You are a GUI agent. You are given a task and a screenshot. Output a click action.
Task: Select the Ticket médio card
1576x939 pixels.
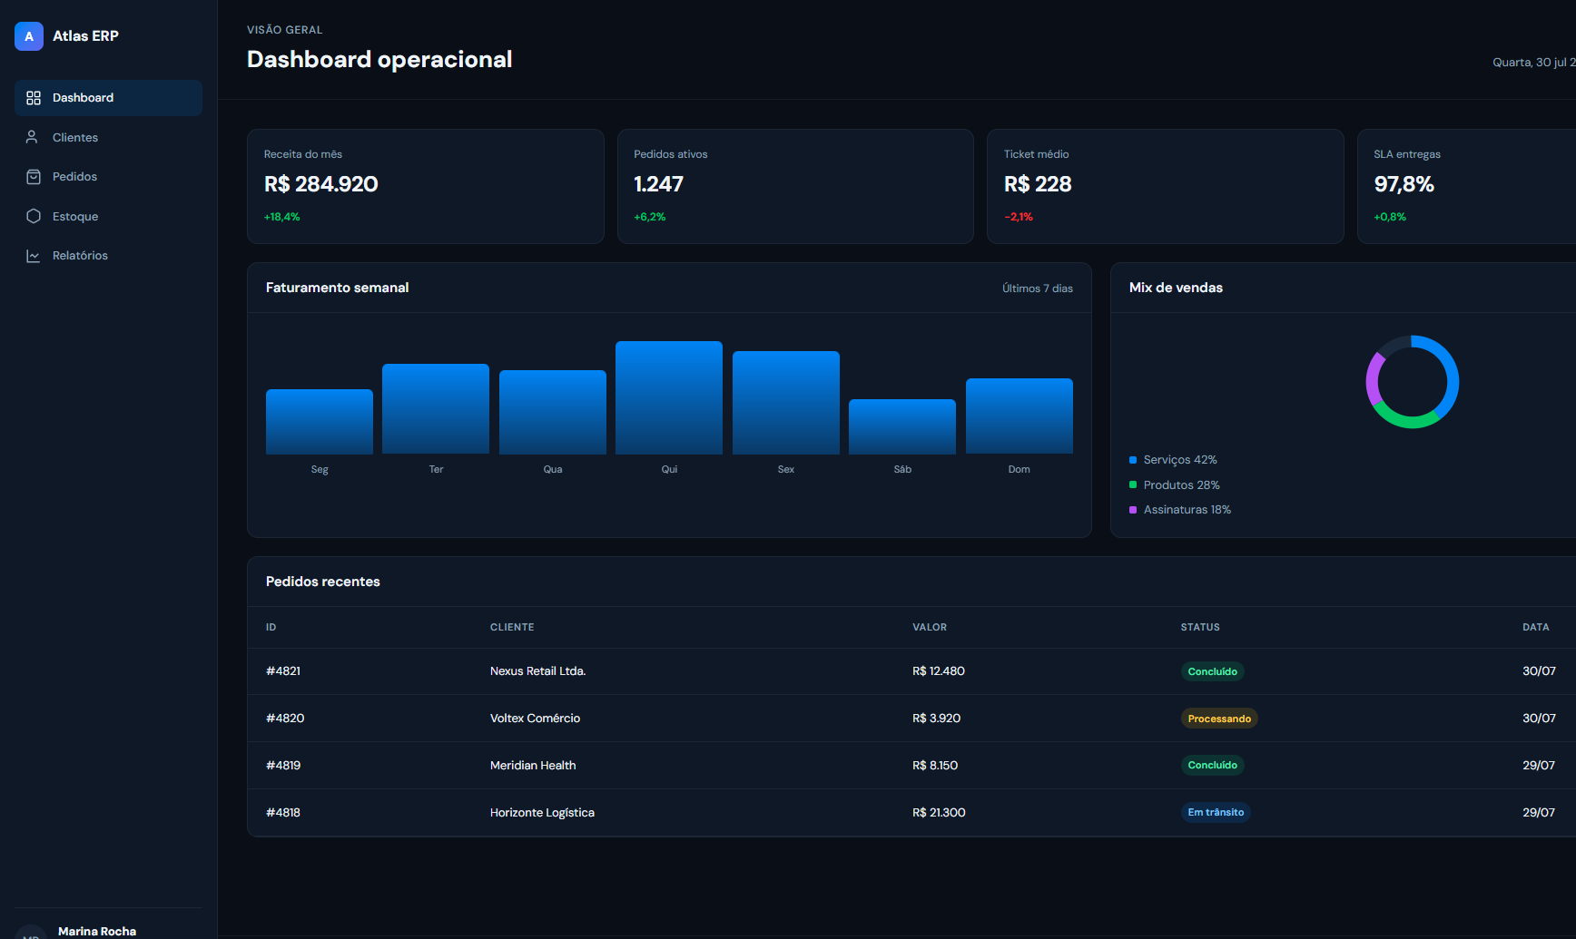(x=1166, y=186)
